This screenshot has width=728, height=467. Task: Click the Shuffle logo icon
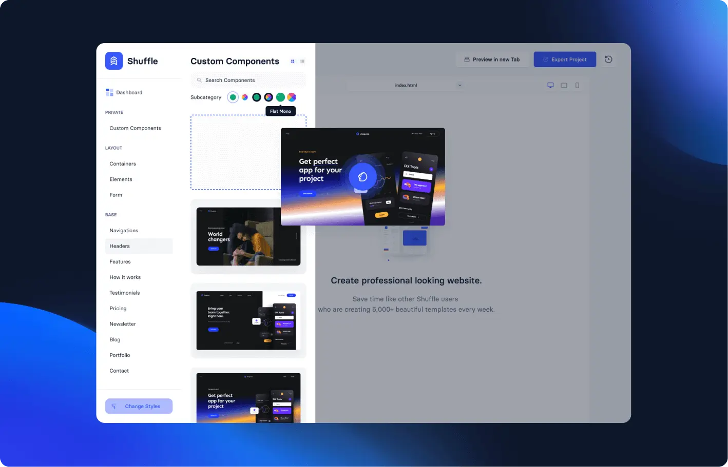pyautogui.click(x=114, y=61)
